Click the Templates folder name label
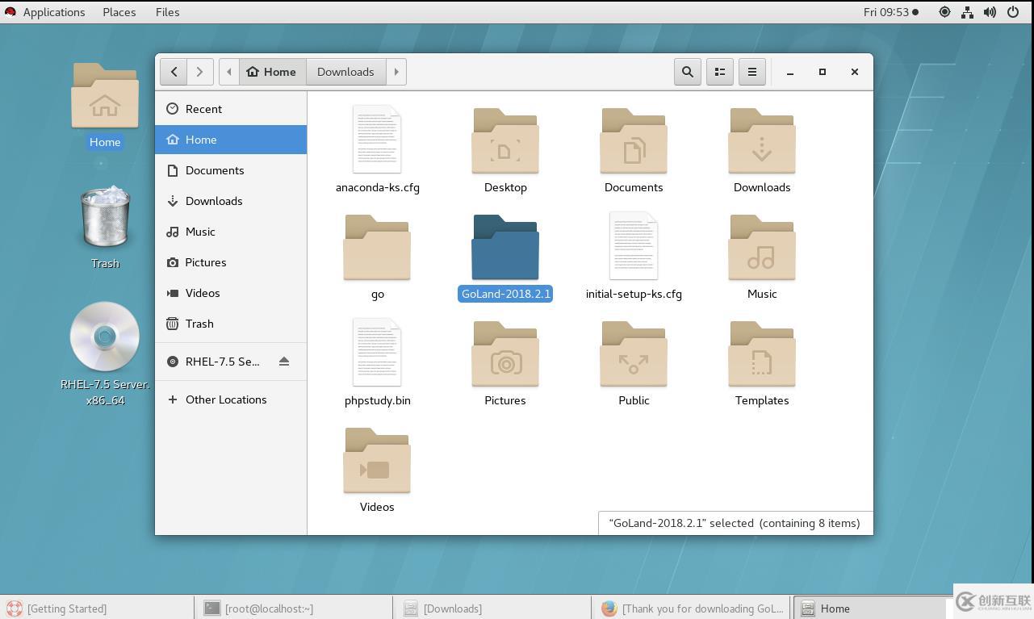The image size is (1034, 619). [x=762, y=400]
